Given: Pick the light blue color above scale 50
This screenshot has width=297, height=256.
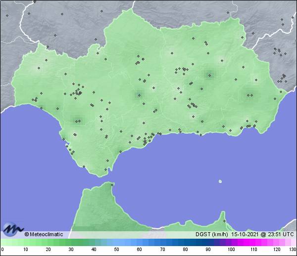Looking at the screenshot, I should pyautogui.click(x=116, y=242).
